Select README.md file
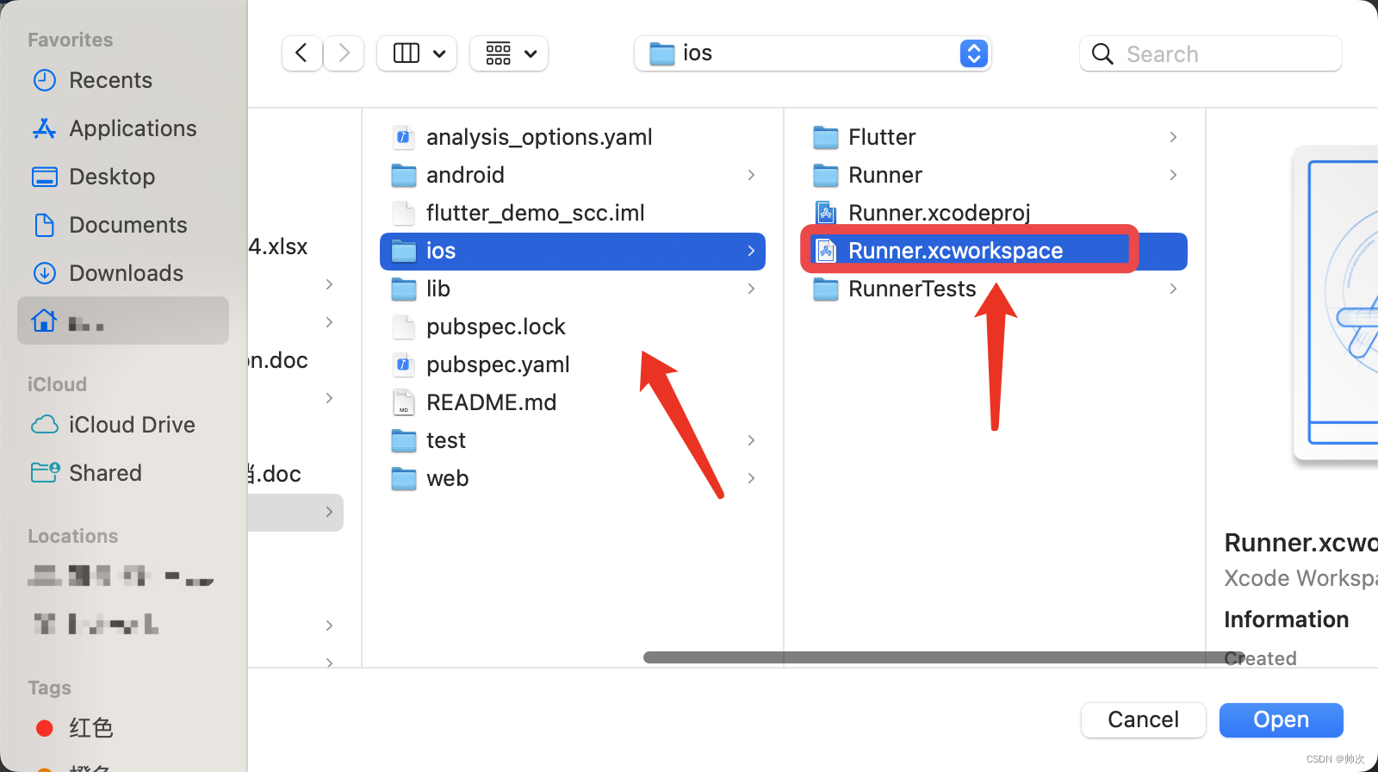The height and width of the screenshot is (772, 1378). (x=573, y=402)
